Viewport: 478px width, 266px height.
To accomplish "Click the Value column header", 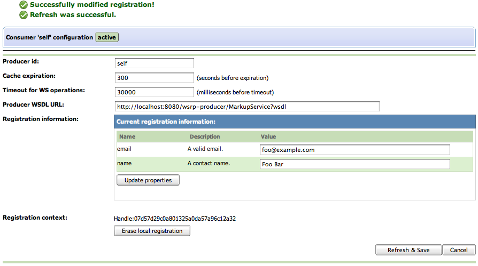I will 268,137.
